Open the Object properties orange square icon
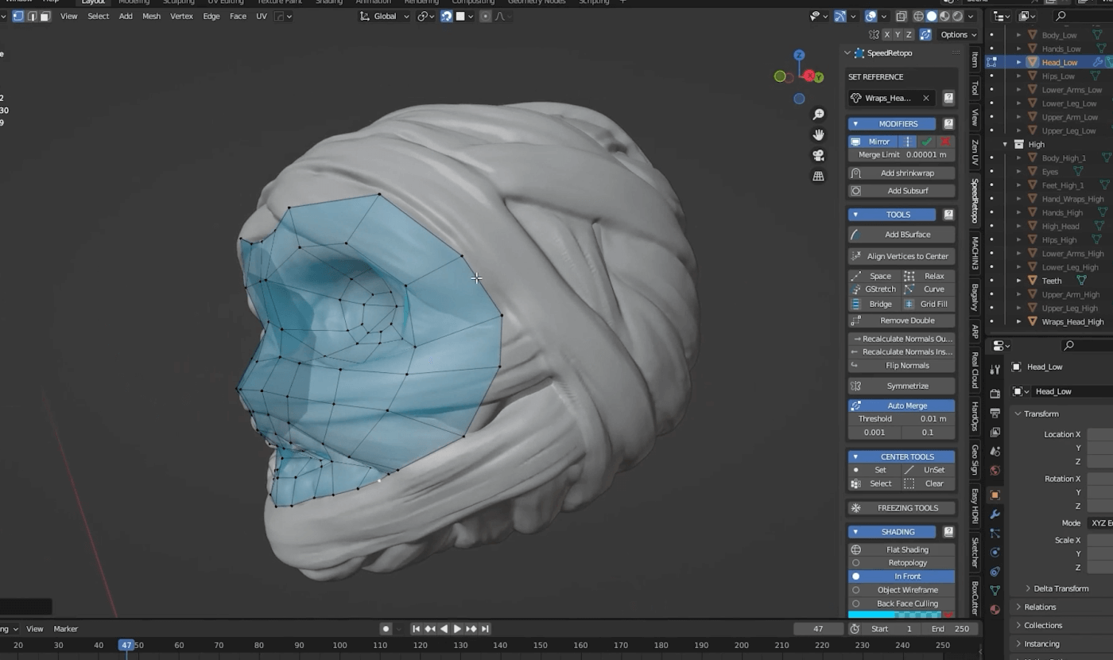Viewport: 1113px width, 660px height. (x=995, y=495)
